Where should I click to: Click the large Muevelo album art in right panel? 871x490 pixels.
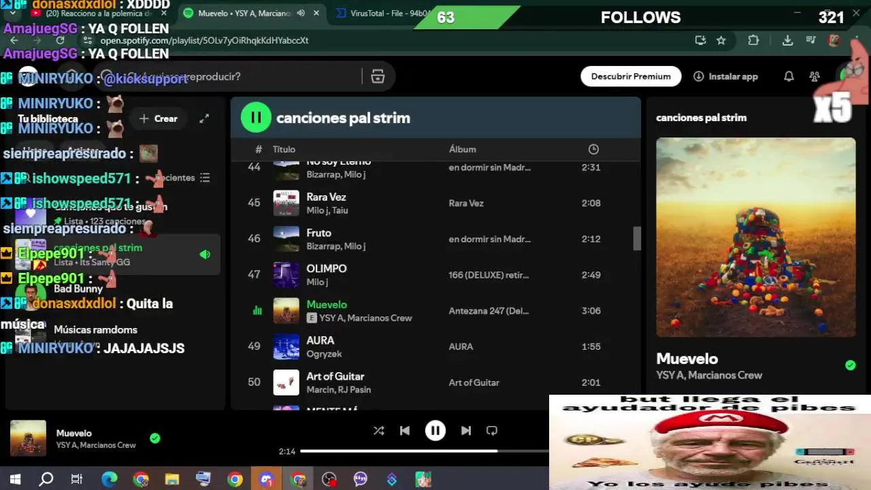tap(755, 238)
